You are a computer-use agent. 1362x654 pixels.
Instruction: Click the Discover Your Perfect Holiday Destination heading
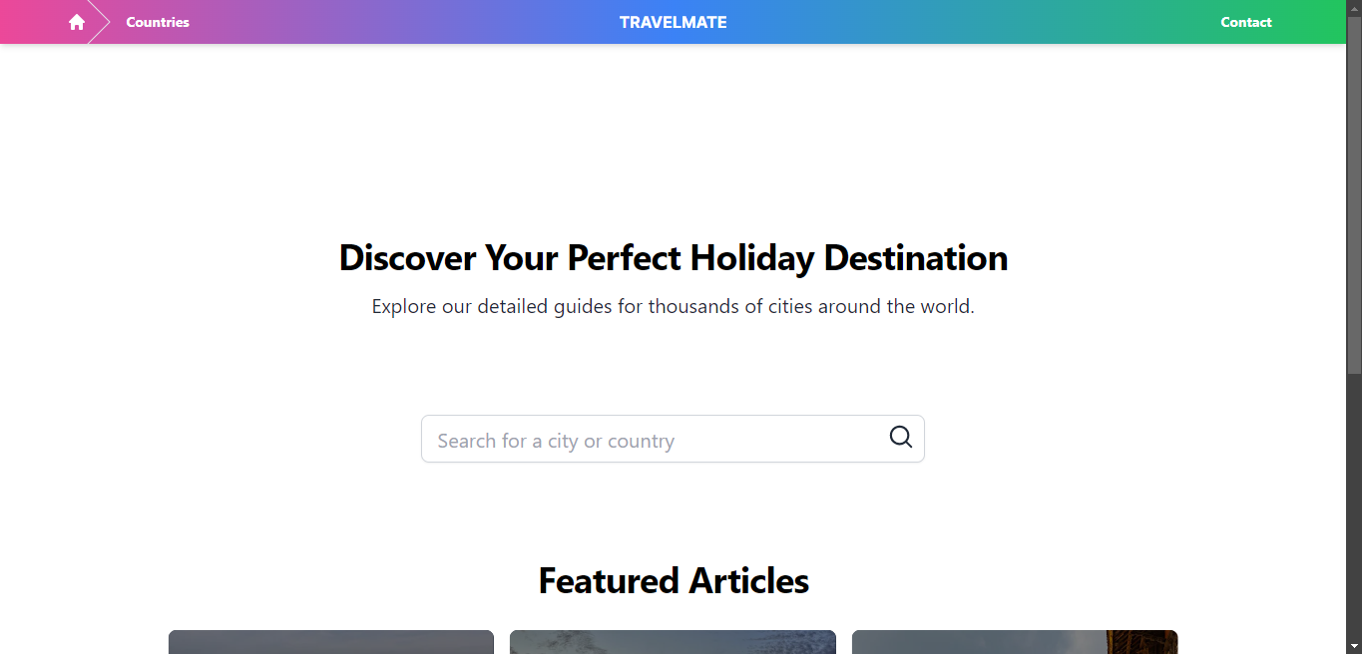674,258
